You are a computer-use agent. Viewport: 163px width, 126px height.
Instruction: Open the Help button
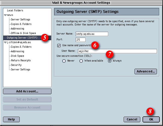click(11, 119)
